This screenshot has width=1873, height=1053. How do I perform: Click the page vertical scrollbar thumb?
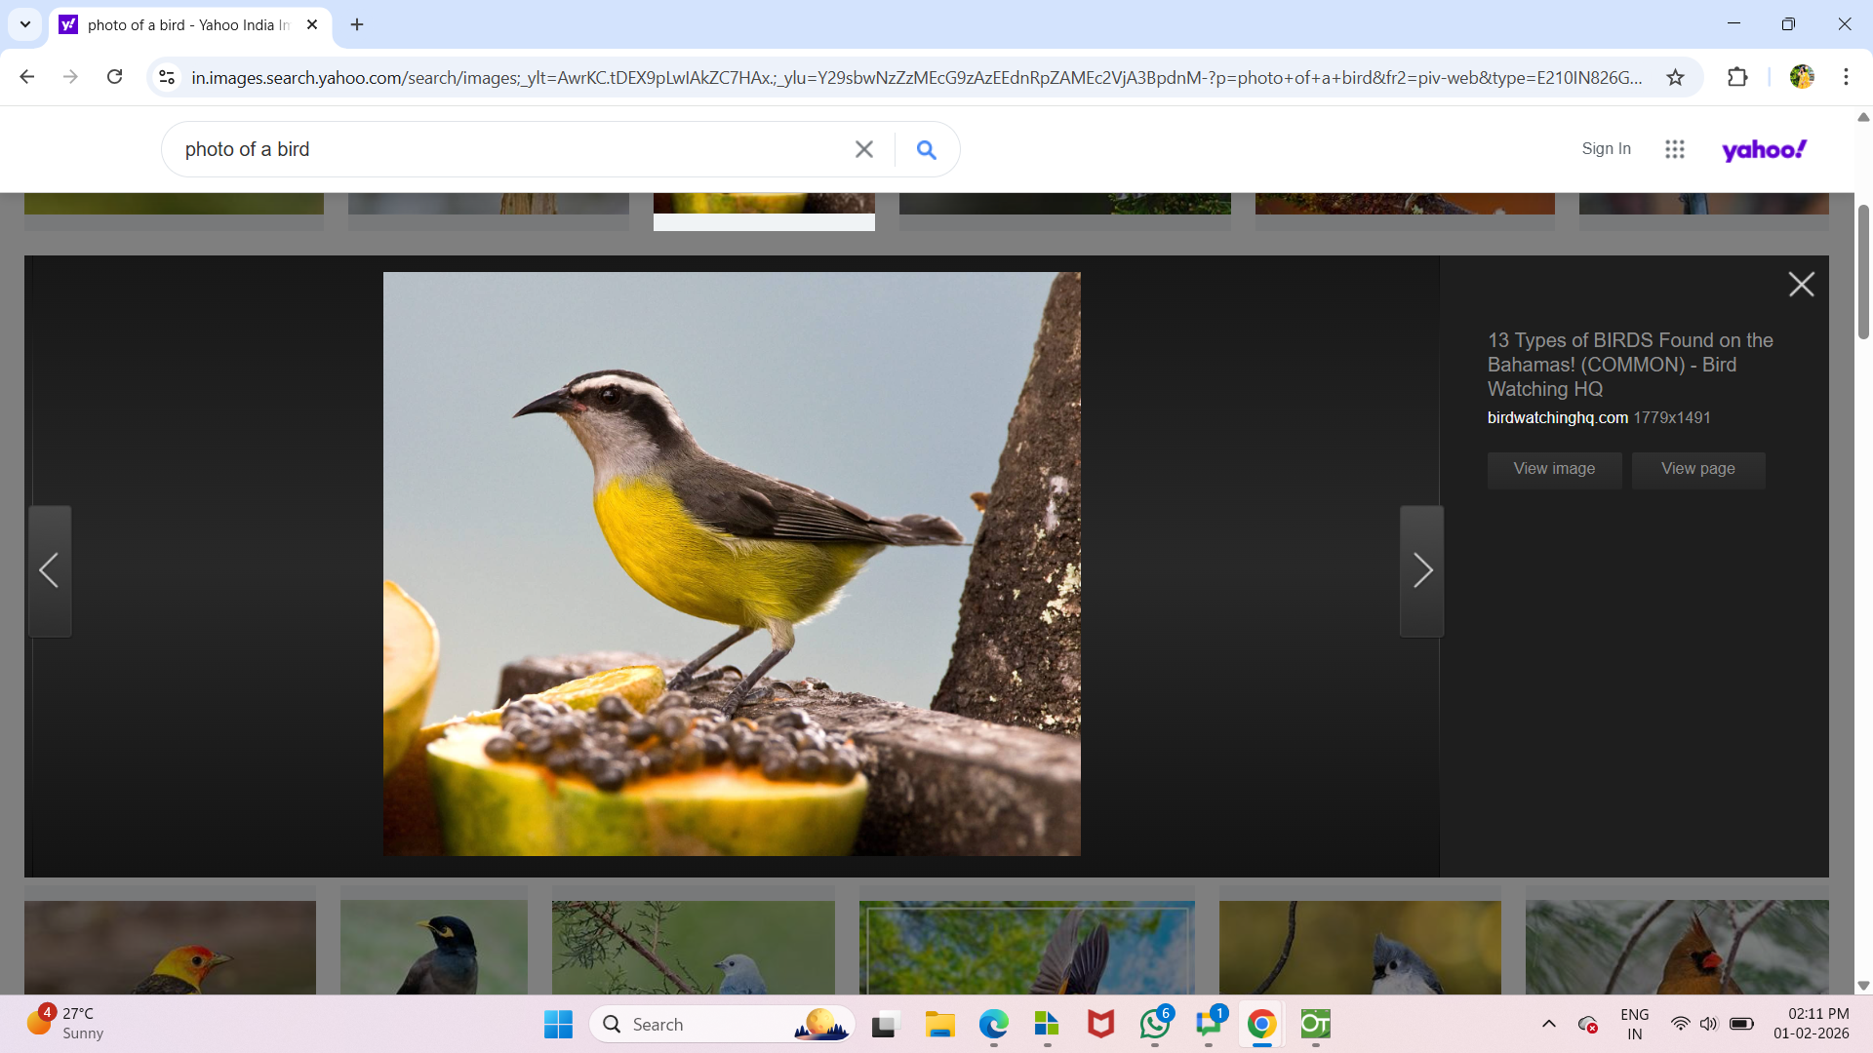1862,273
